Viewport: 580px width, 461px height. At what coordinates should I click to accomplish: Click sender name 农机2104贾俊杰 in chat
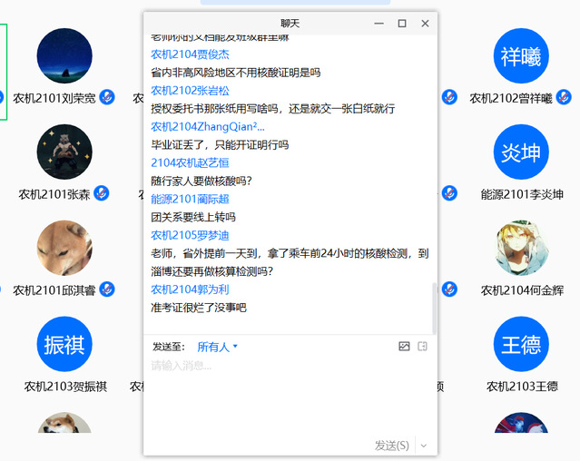click(190, 54)
